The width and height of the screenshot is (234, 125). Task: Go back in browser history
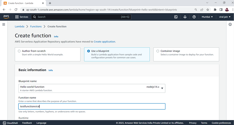[x=4, y=10]
